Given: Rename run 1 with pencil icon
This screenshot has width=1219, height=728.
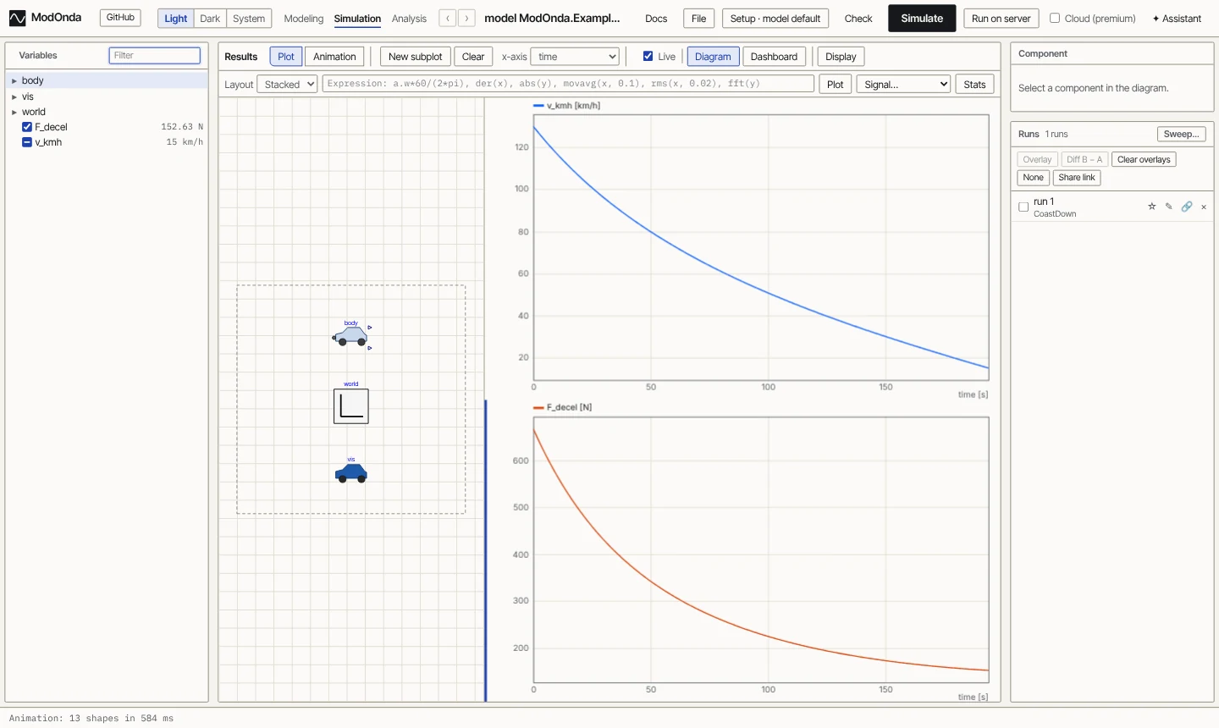Looking at the screenshot, I should (x=1169, y=207).
